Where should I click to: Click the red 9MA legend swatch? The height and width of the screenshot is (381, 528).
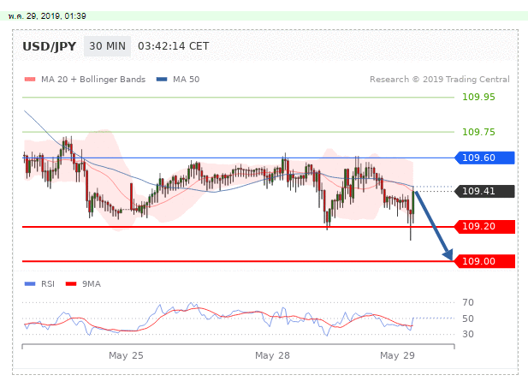pos(71,284)
